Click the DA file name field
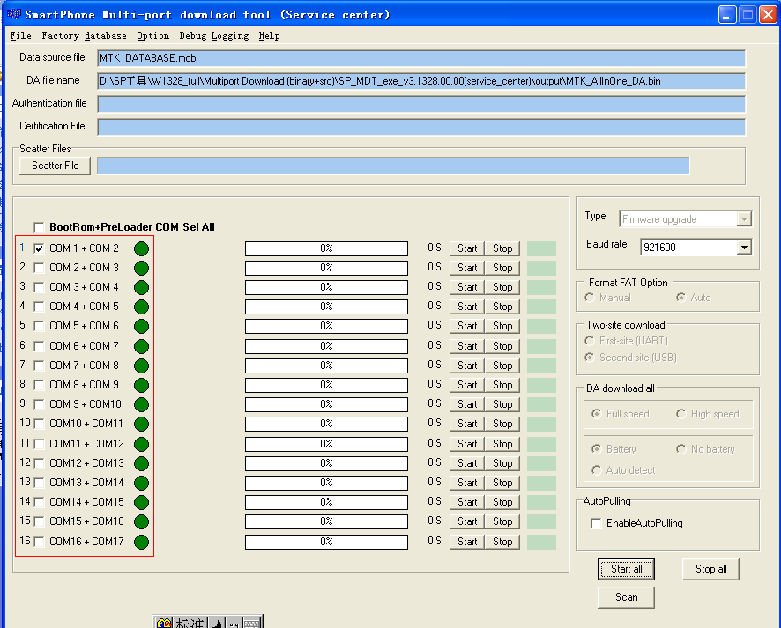 coord(421,81)
